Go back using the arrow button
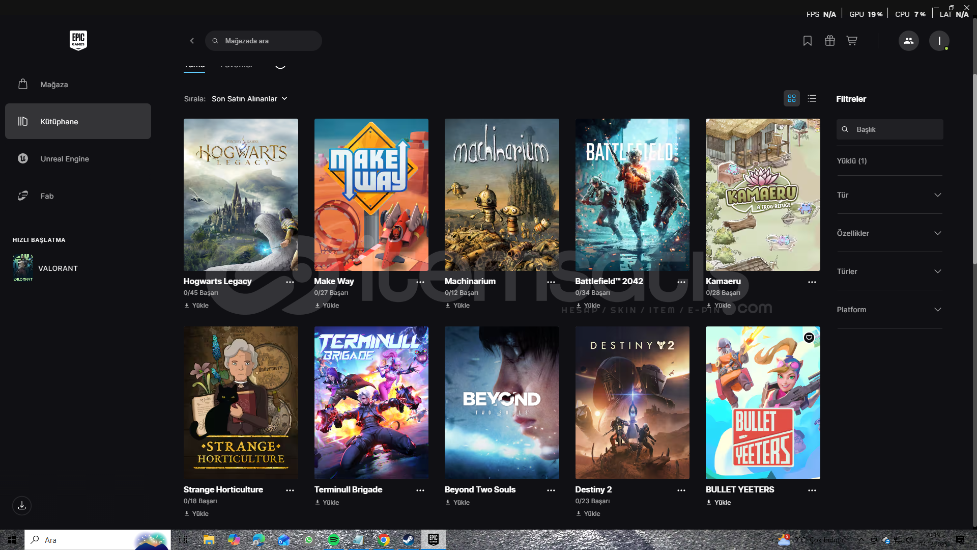This screenshot has width=977, height=550. tap(192, 41)
